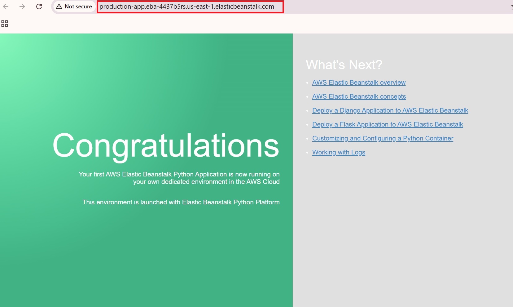
Task: Click the partially visible bookmark star
Action: coord(511,7)
